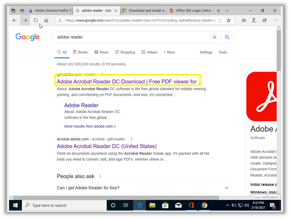290x218 pixels.
Task: Open tabs you've set aside
Action: coord(14,10)
